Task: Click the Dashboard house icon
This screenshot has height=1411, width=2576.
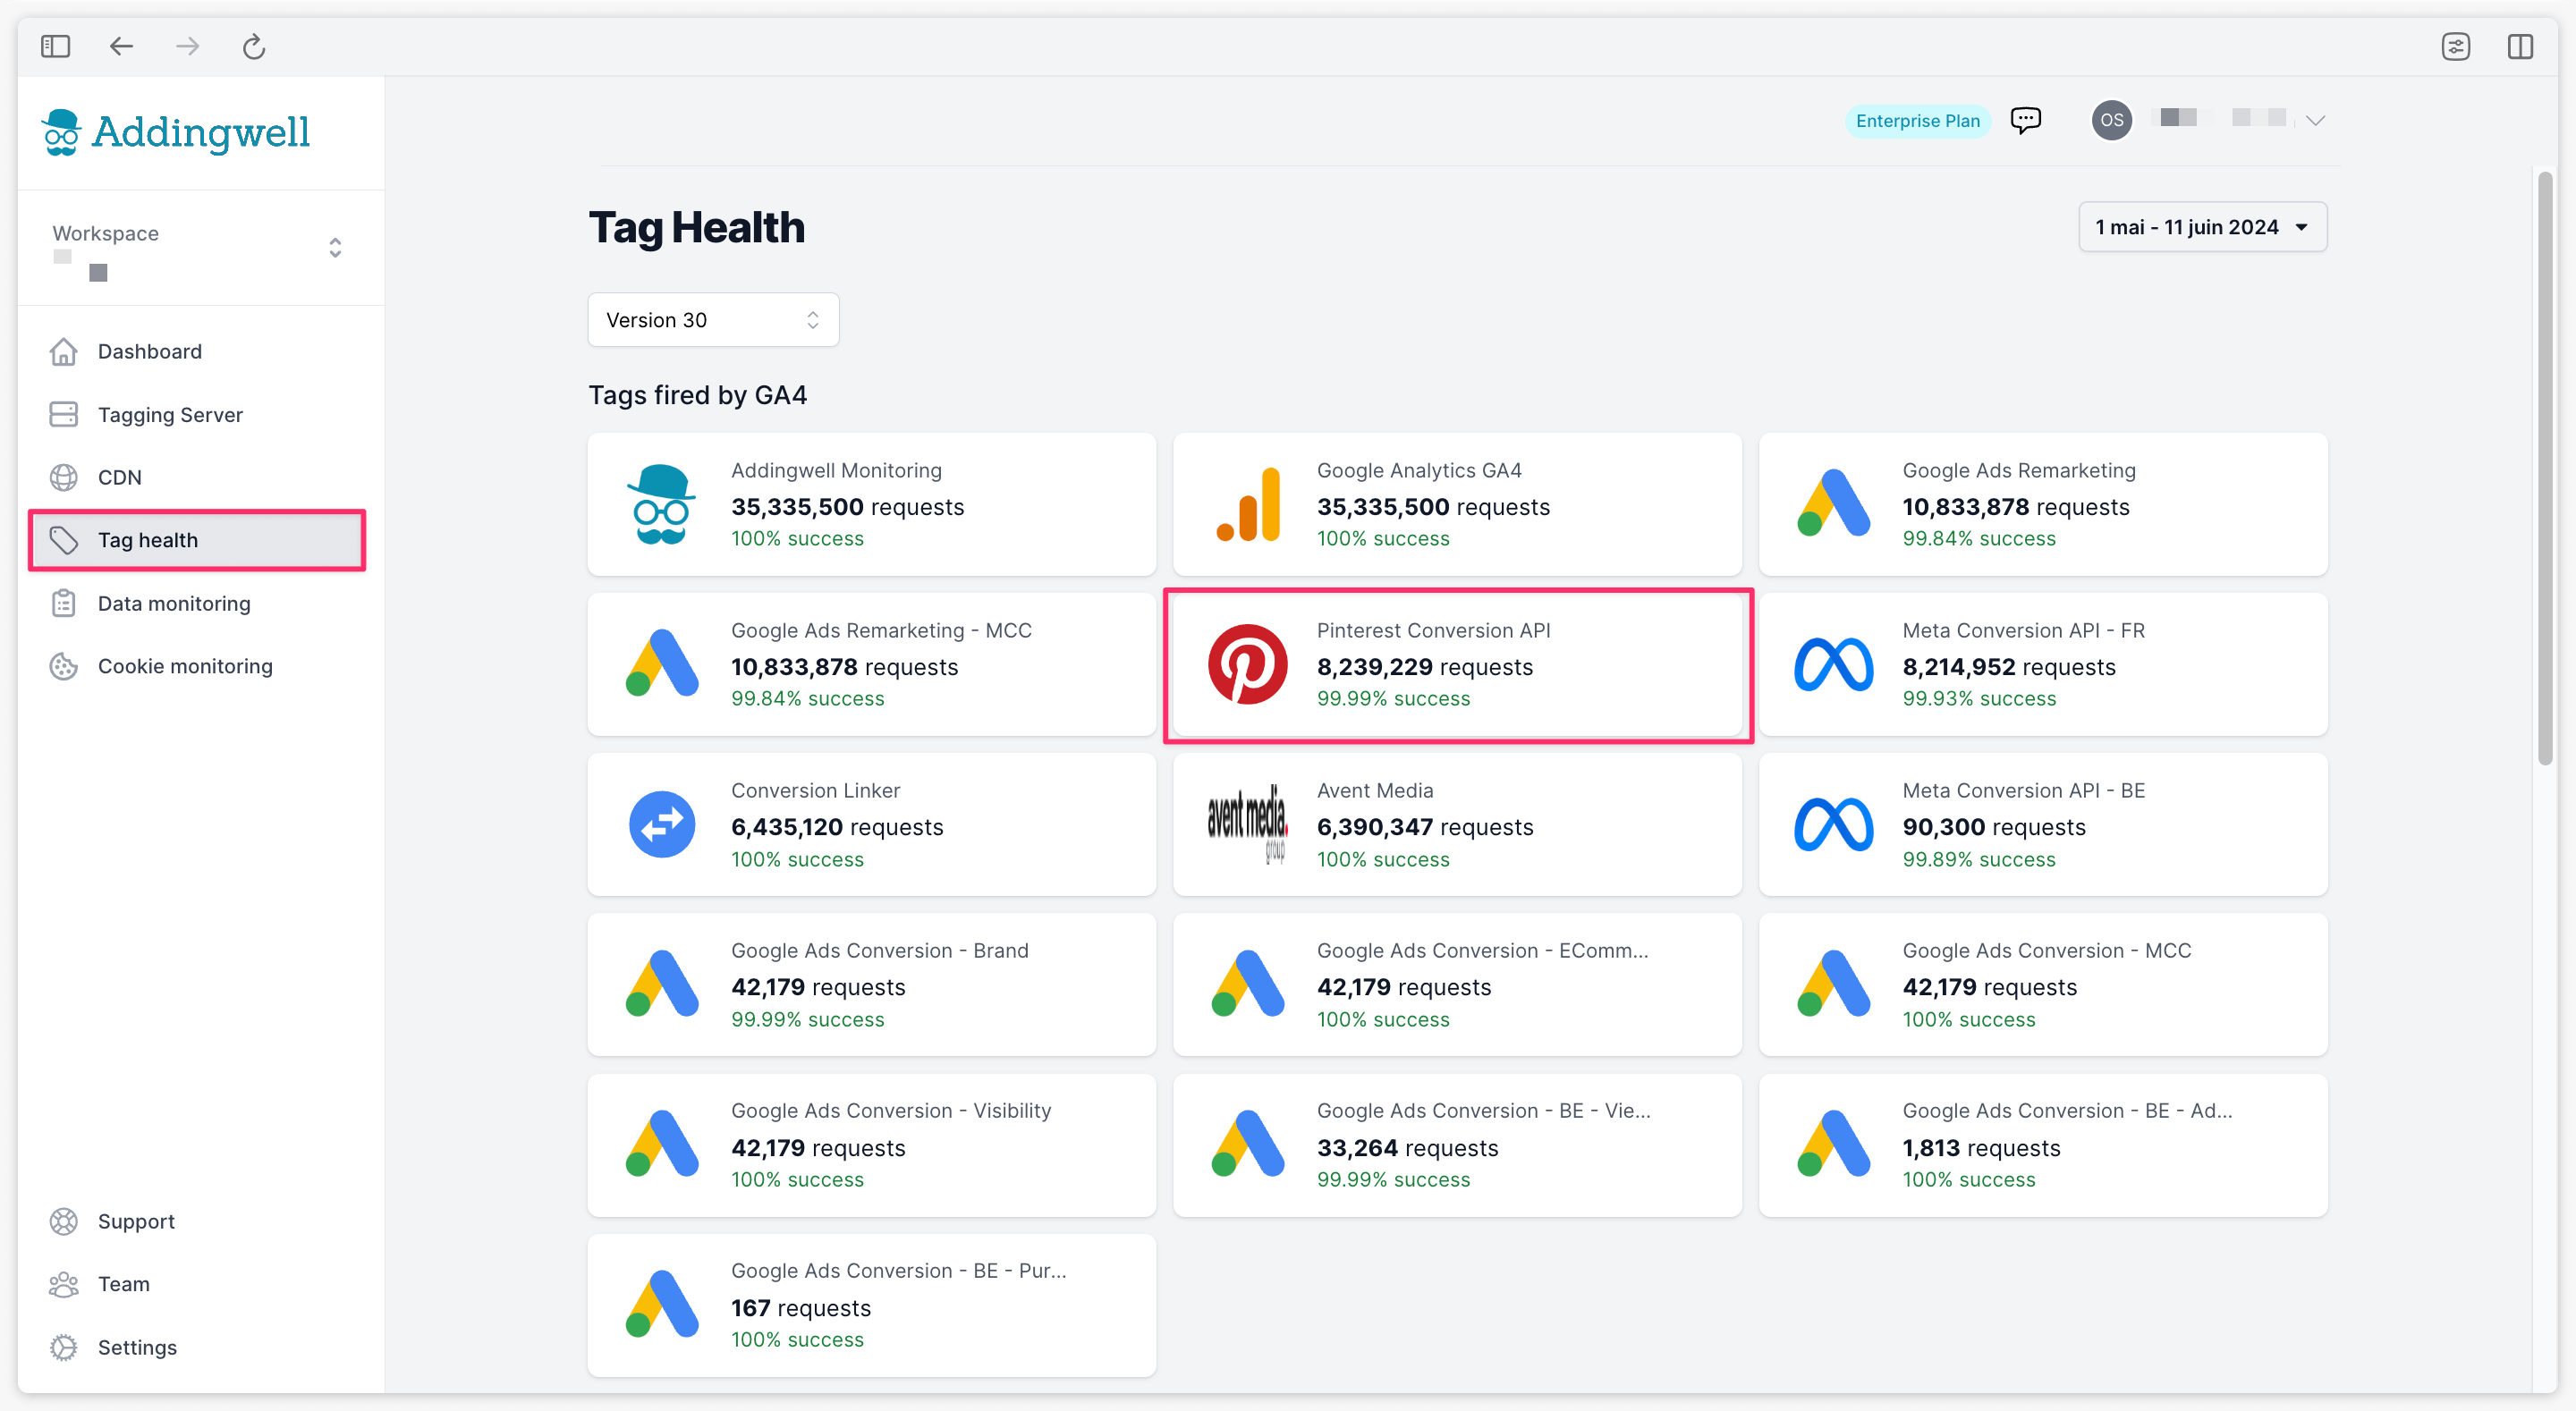Action: coord(63,351)
